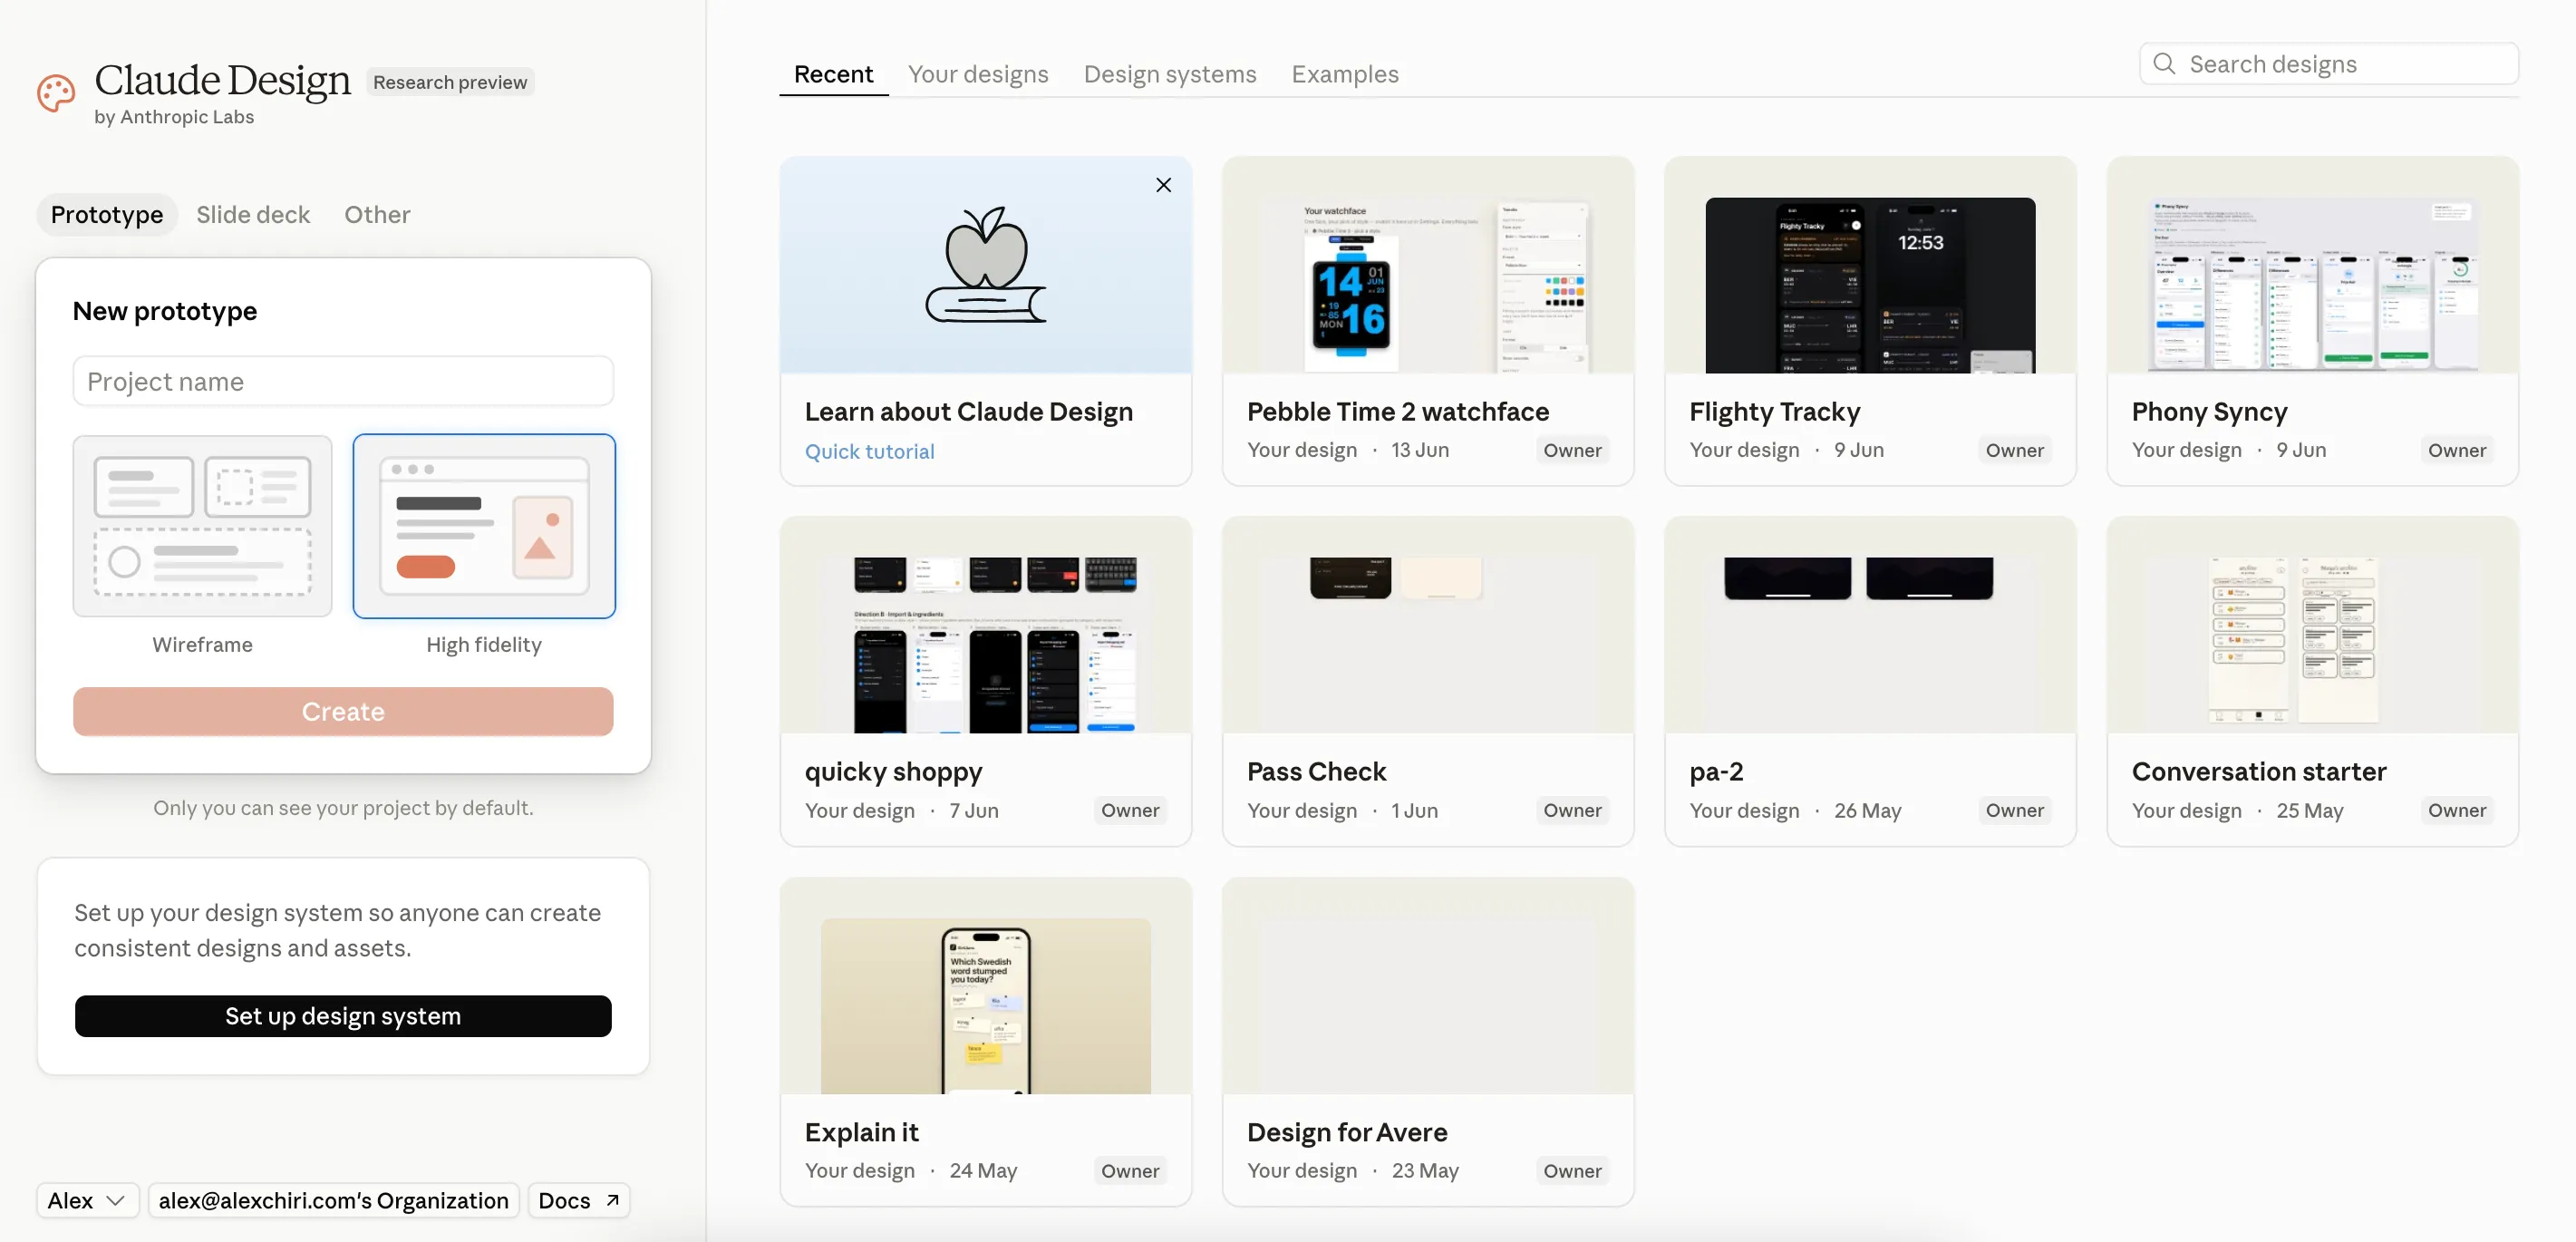Click the Research preview badge
The width and height of the screenshot is (2576, 1242).
point(450,82)
